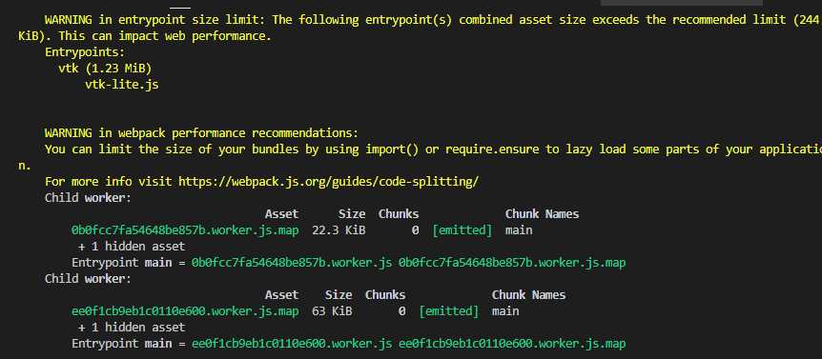Screen dimensions: 822x359
Task: Click the Entrypoints: label
Action: (x=84, y=52)
